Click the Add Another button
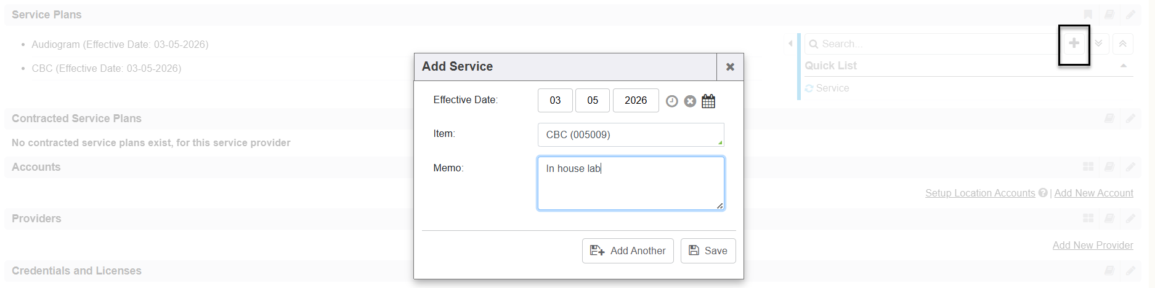 [x=628, y=251]
